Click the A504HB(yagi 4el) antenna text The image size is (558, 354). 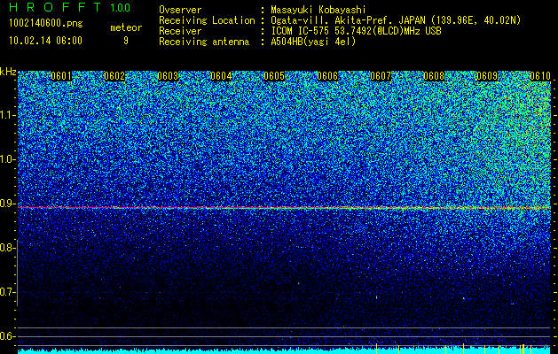click(313, 42)
